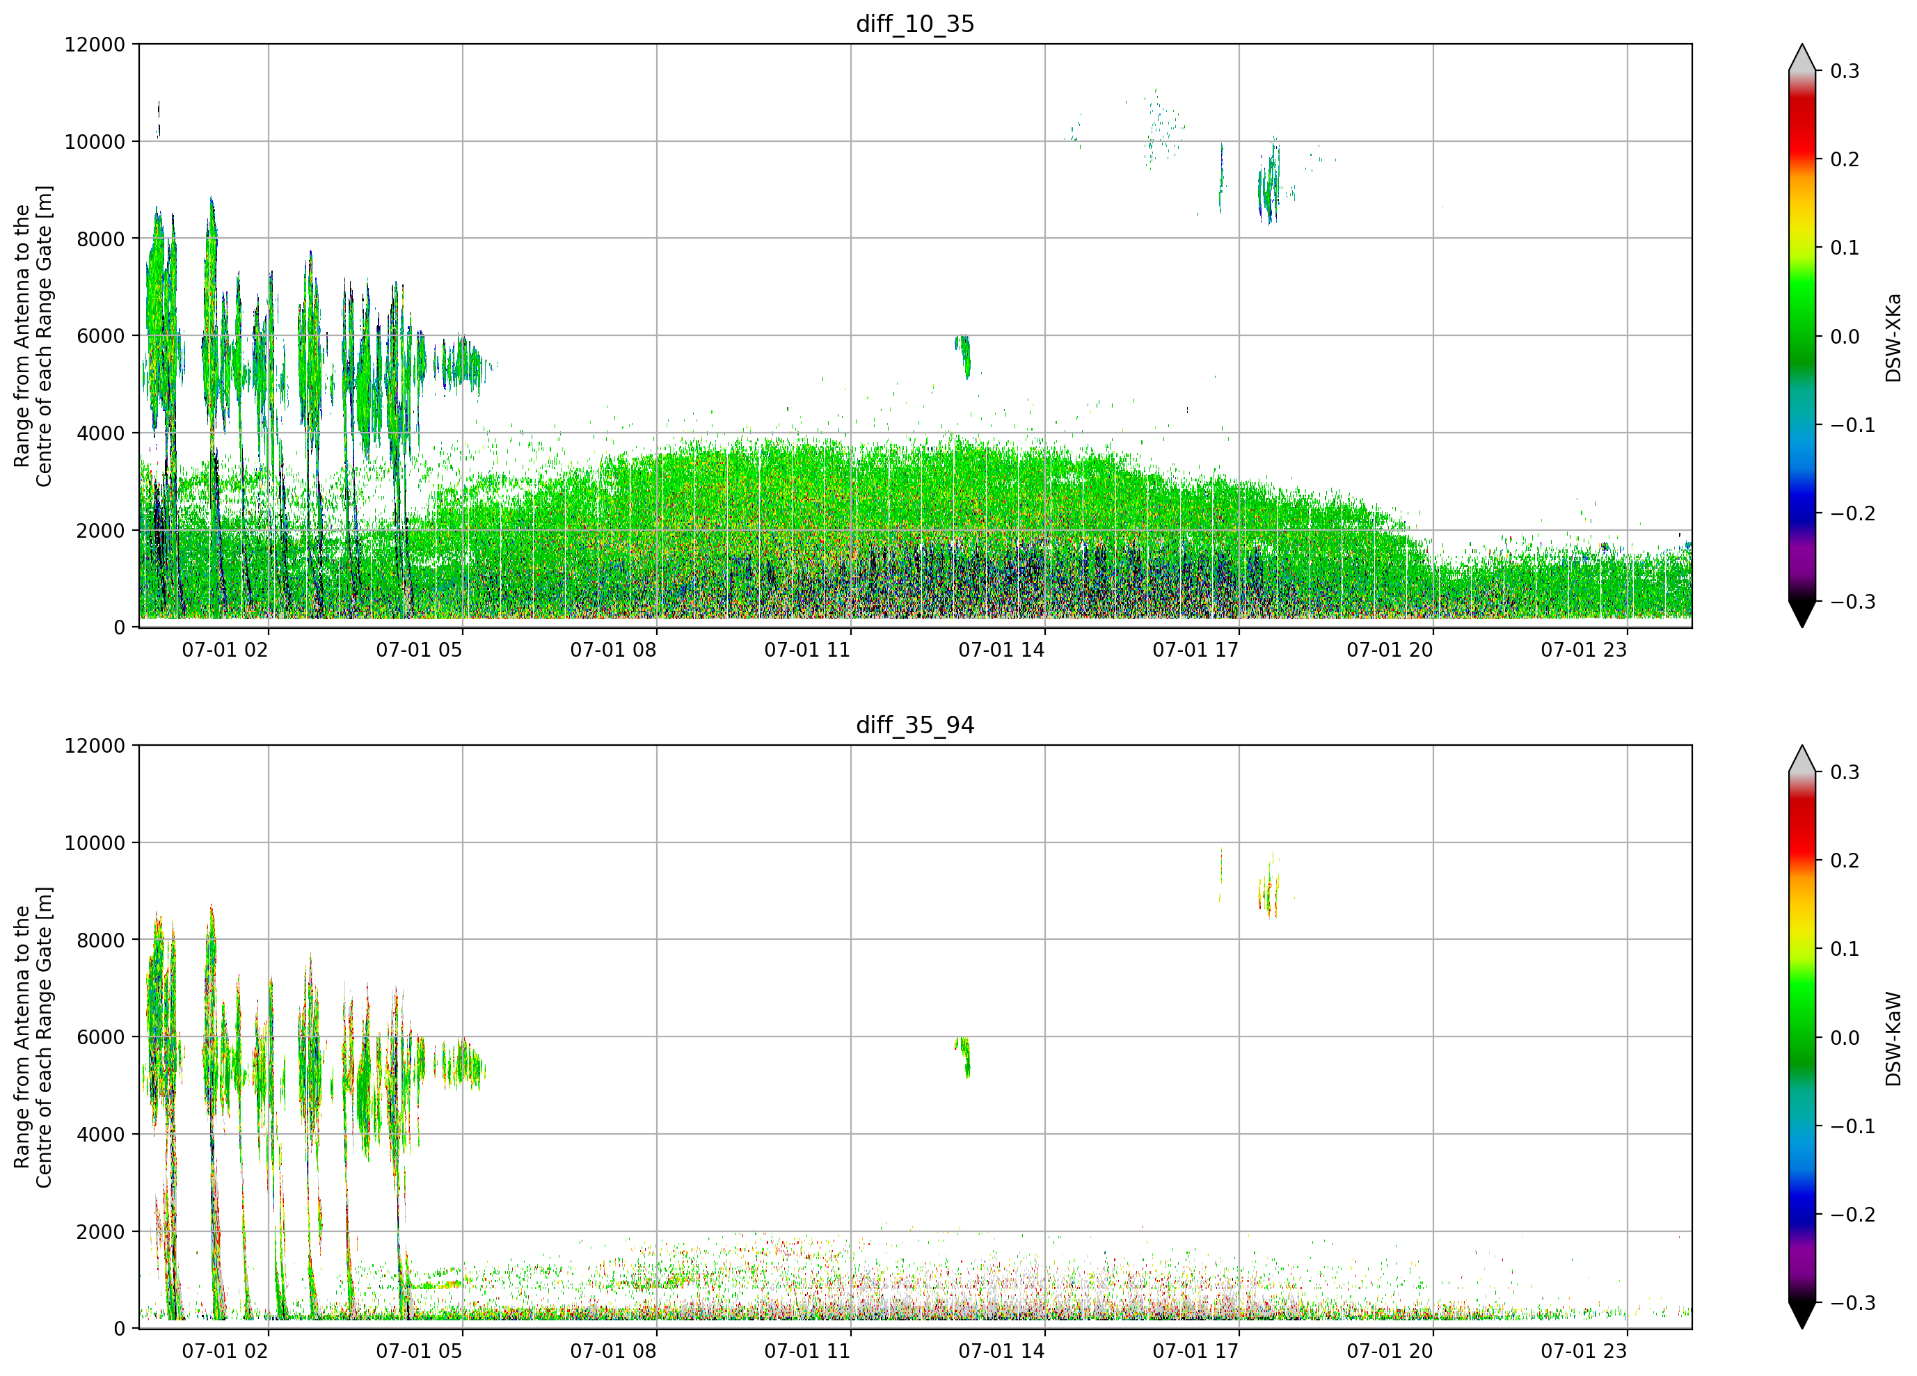
Task: Click the 0.2 tick on DSW-XKa colorbar
Action: click(x=1845, y=160)
